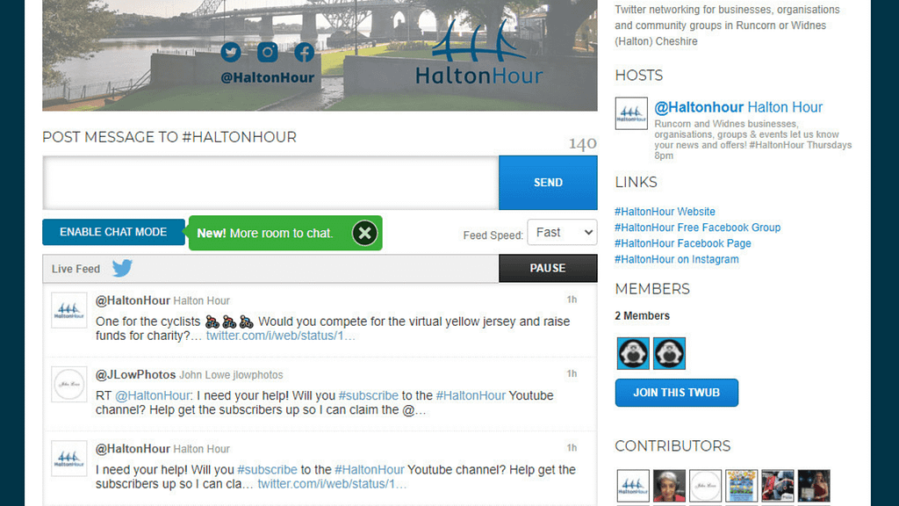
Task: Click the Facebook icon in banner
Action: point(305,52)
